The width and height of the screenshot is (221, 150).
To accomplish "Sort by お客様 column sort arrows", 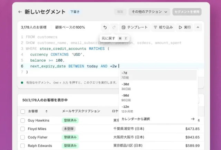I will [x=46, y=111].
